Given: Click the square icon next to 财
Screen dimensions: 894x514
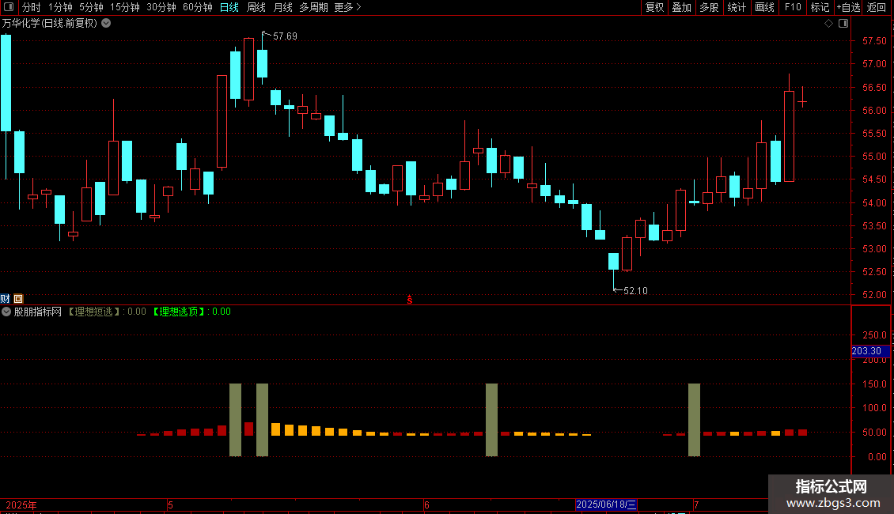Looking at the screenshot, I should 18,299.
